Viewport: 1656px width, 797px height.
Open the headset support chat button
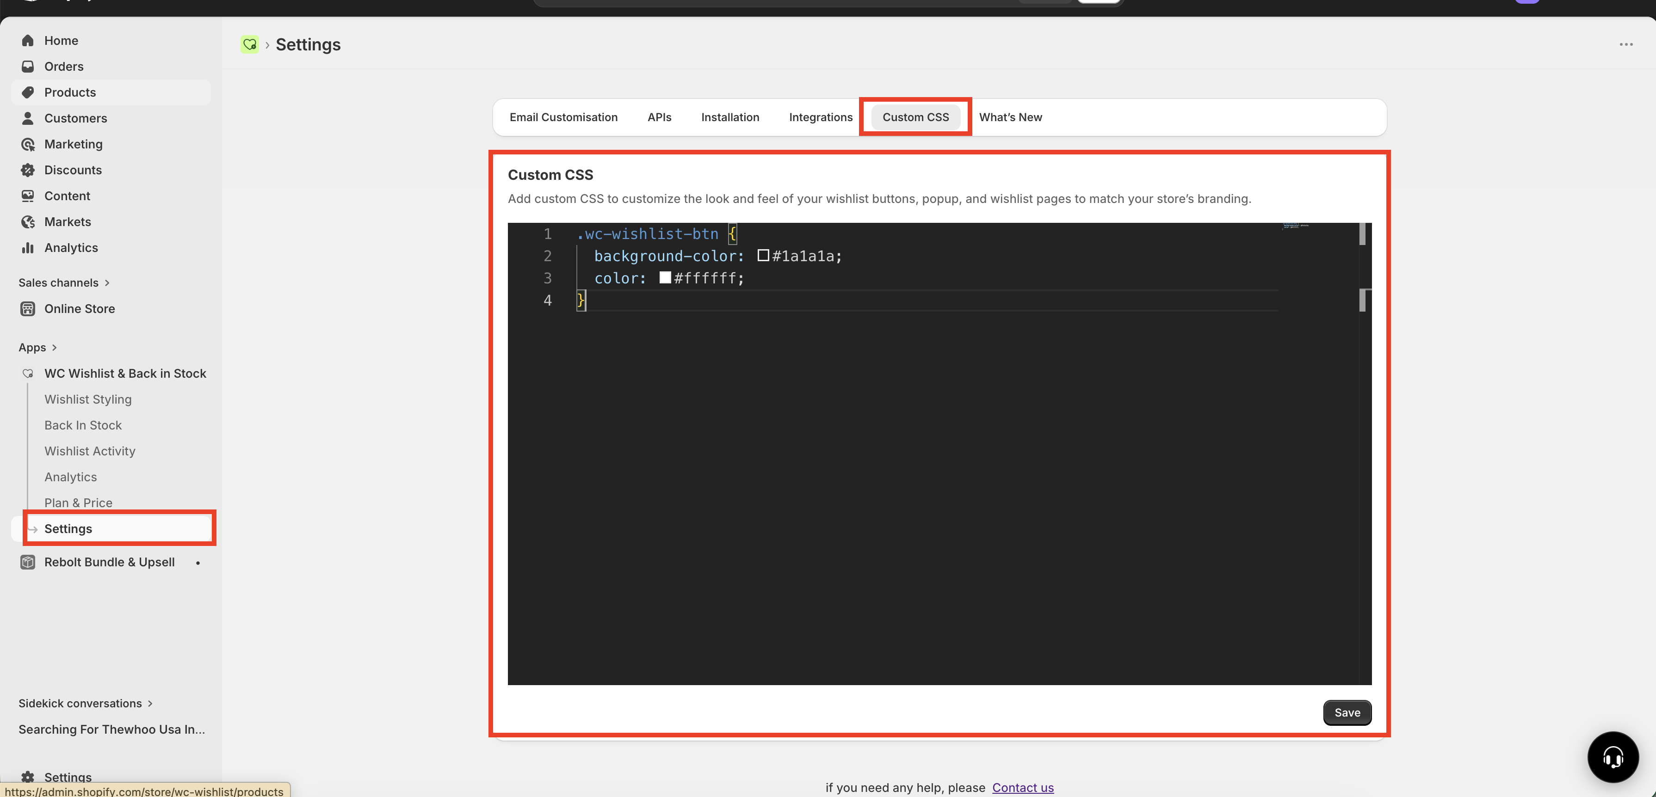[1612, 756]
